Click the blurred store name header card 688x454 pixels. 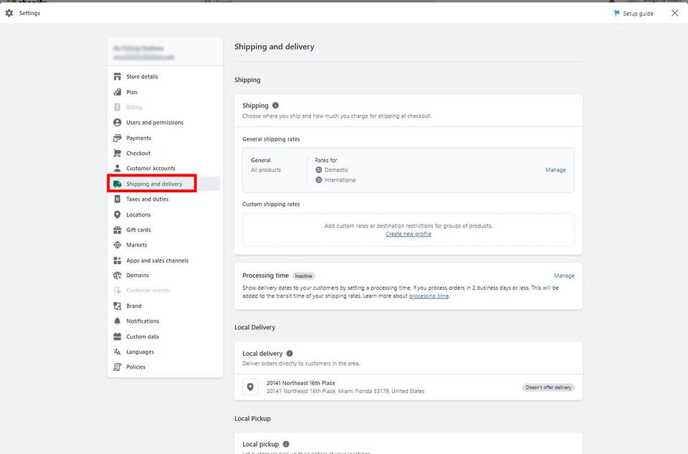coord(165,52)
